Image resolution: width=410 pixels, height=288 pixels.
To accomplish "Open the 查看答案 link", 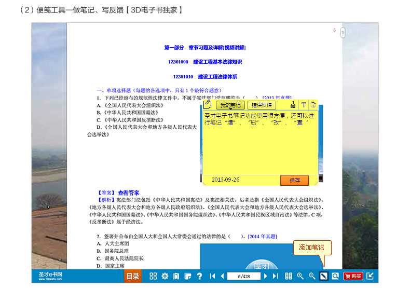I will coord(128,192).
